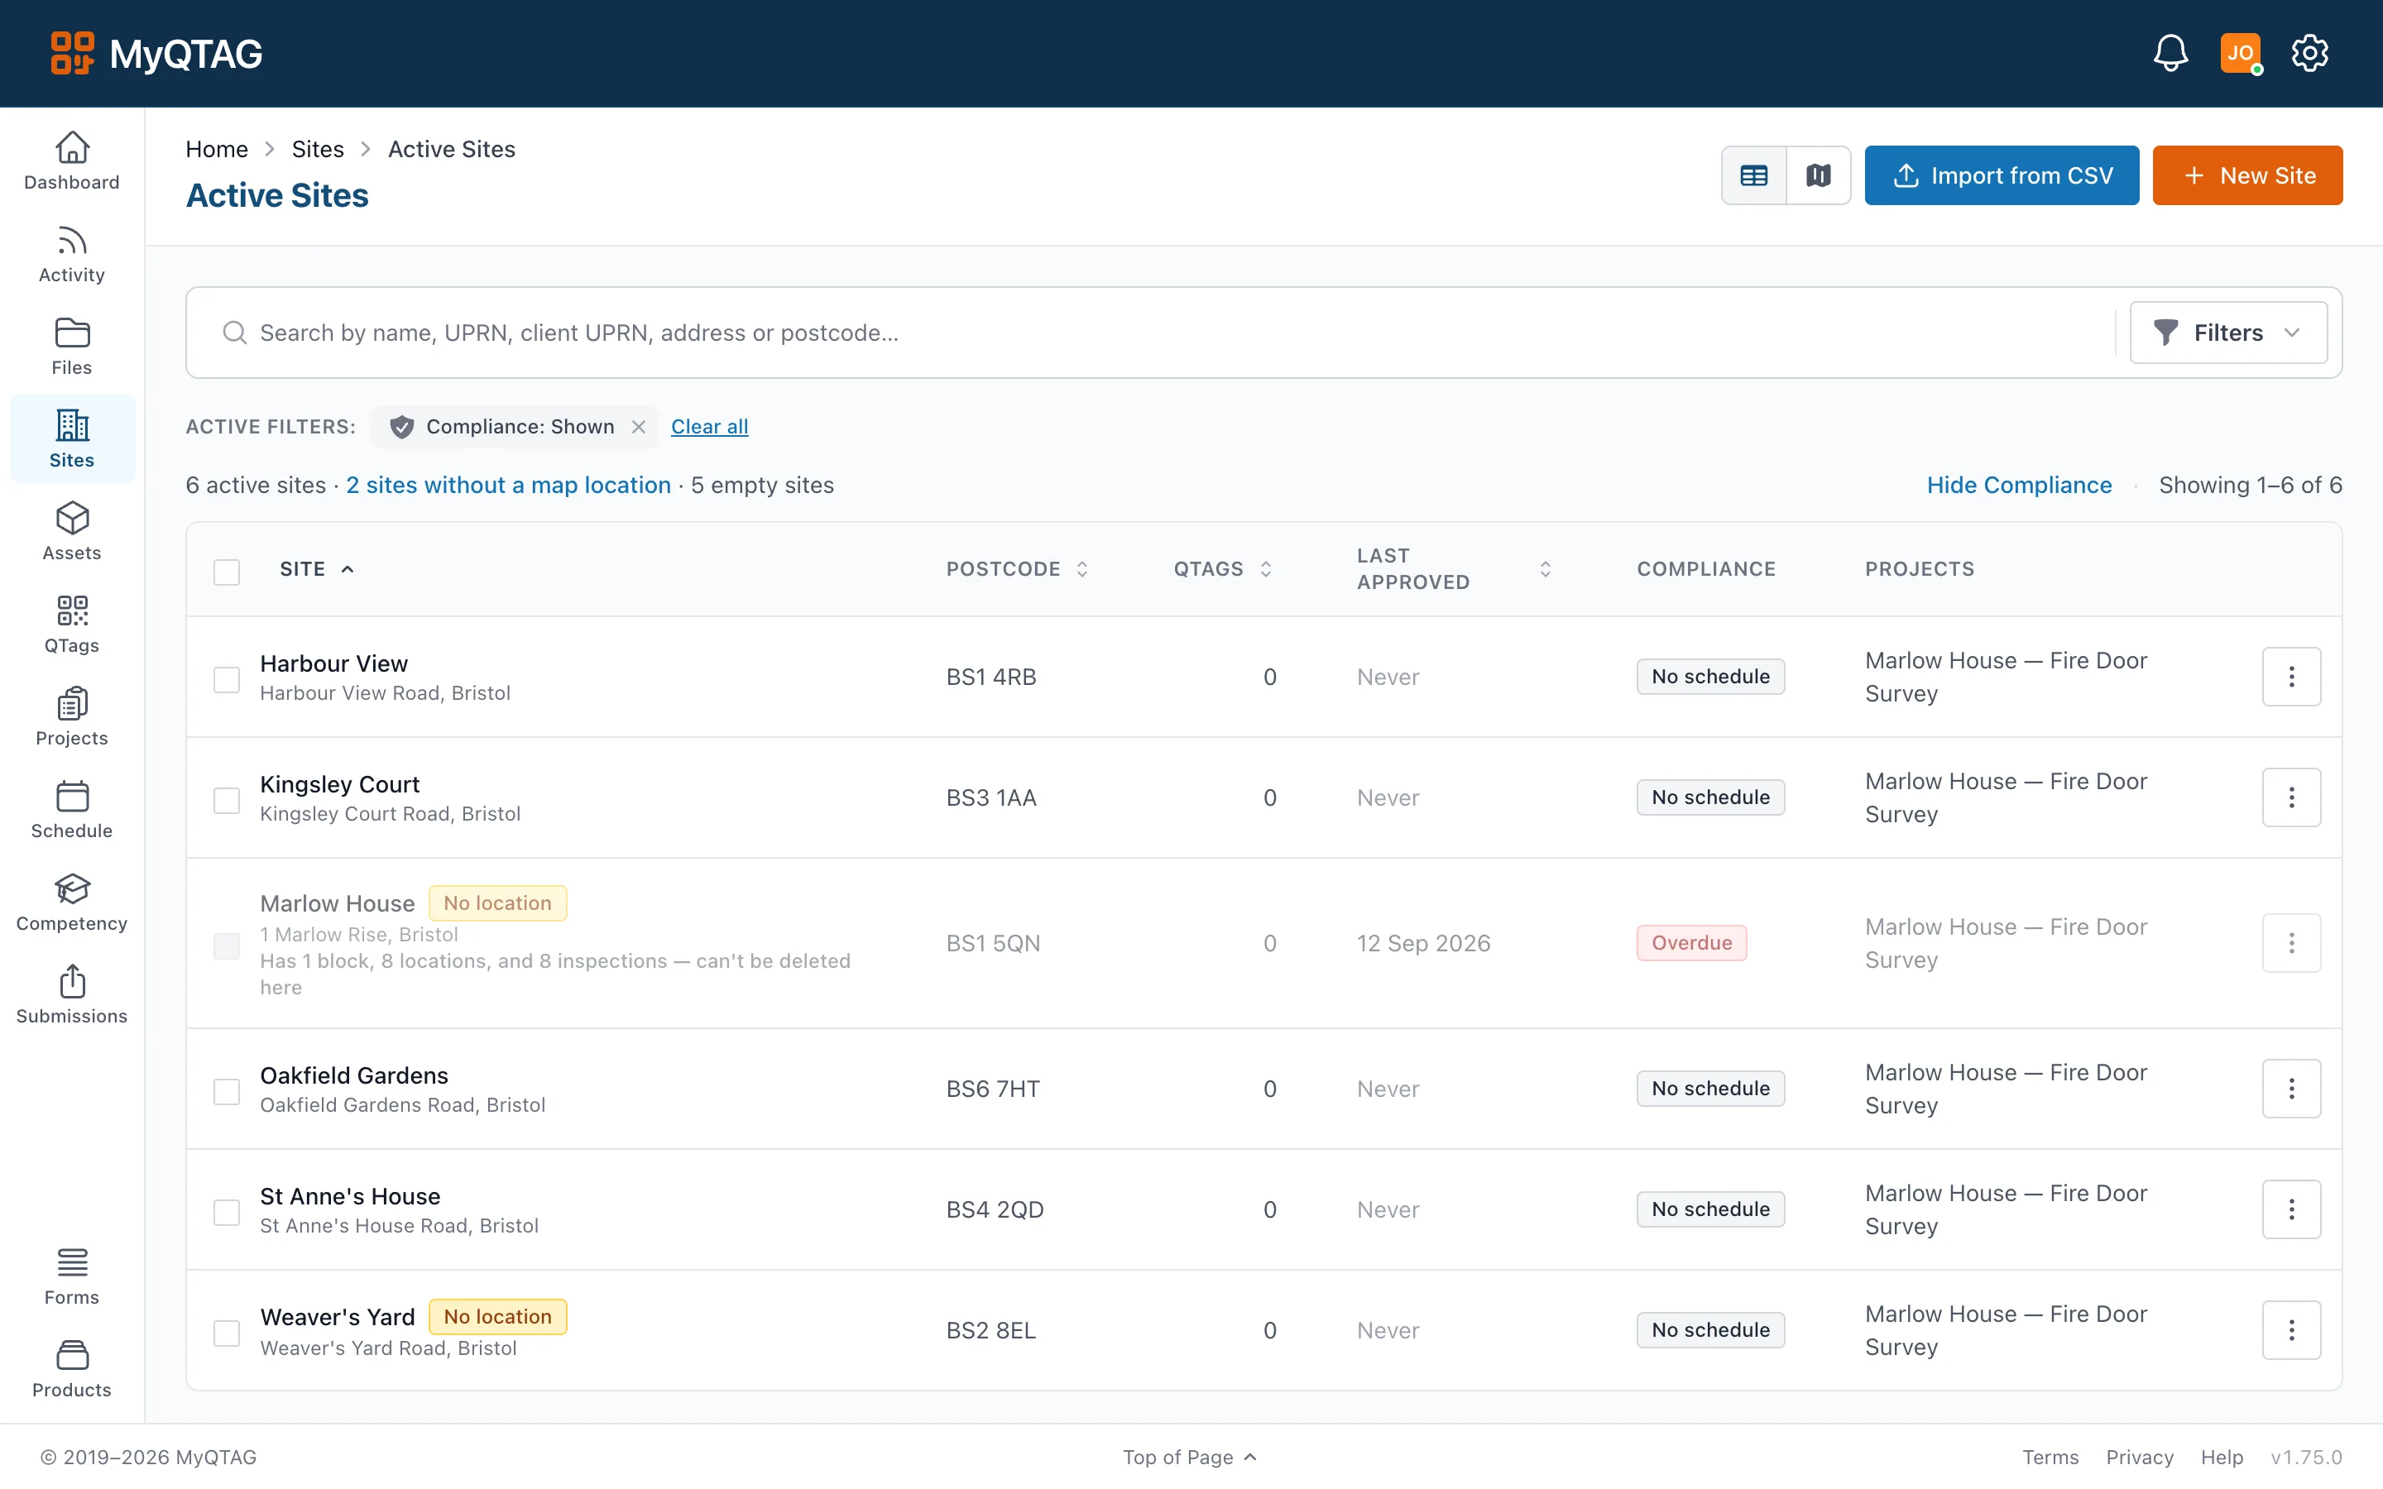The image size is (2383, 1489).
Task: Remove the Compliance: Shown filter chip
Action: pyautogui.click(x=638, y=426)
